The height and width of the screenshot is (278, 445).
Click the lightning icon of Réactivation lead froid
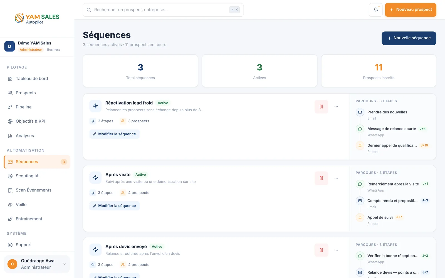click(x=95, y=106)
